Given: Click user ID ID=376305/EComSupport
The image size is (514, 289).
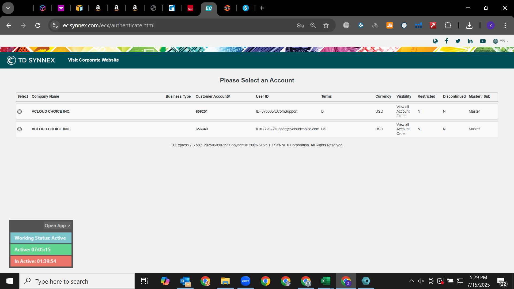Looking at the screenshot, I should point(277,111).
